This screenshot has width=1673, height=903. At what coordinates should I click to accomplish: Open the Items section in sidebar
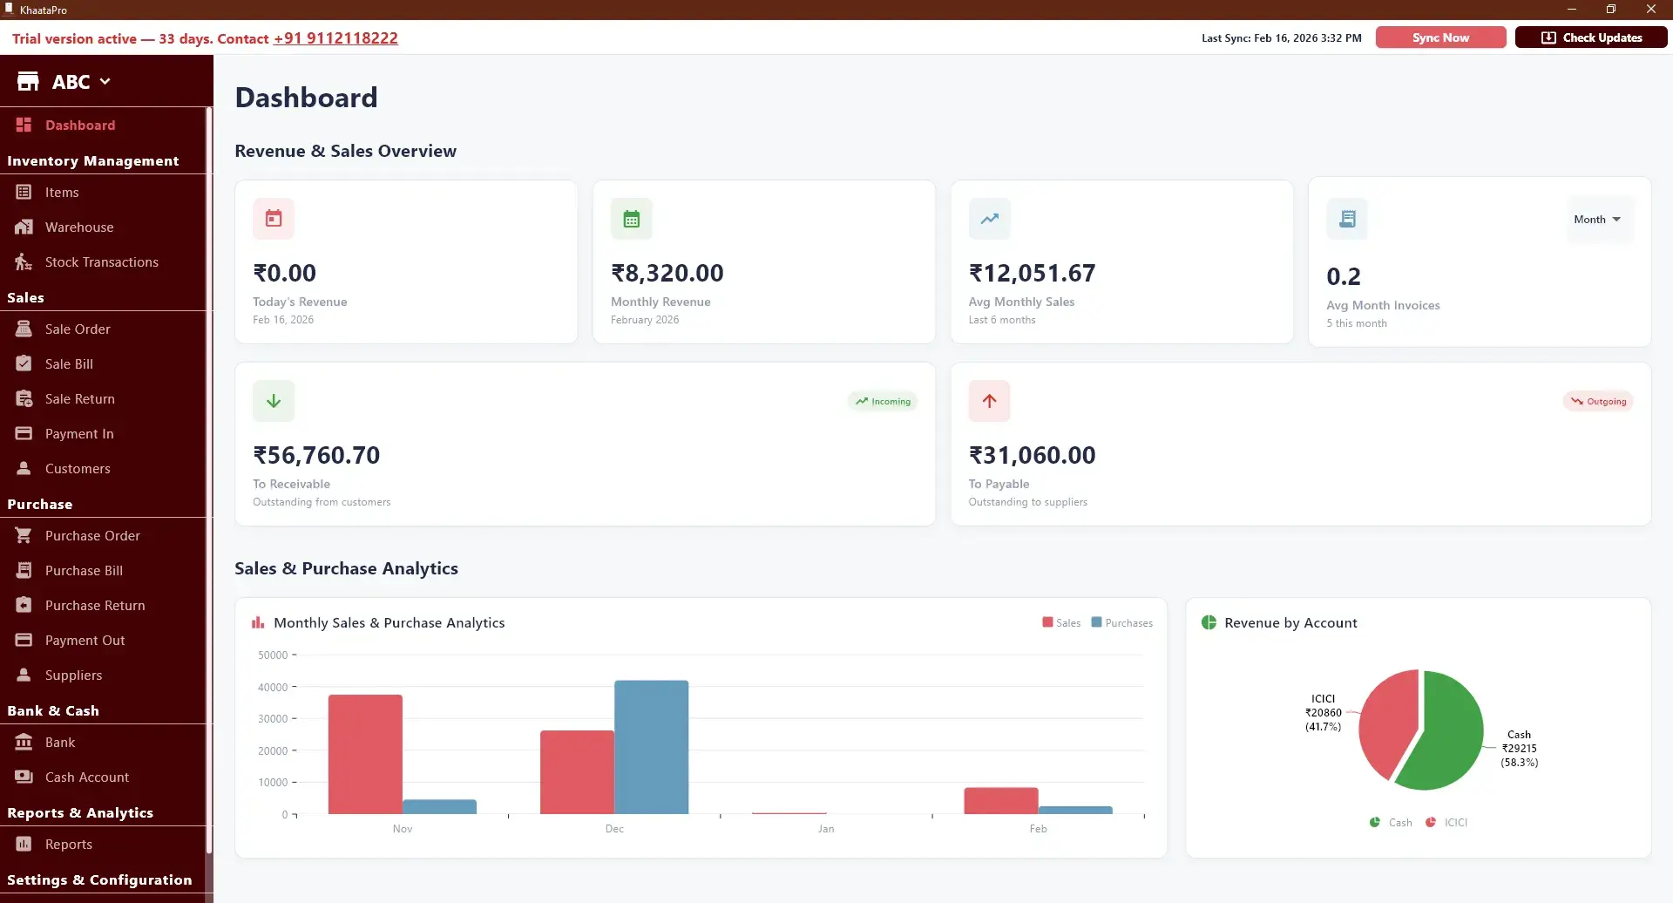tap(60, 192)
